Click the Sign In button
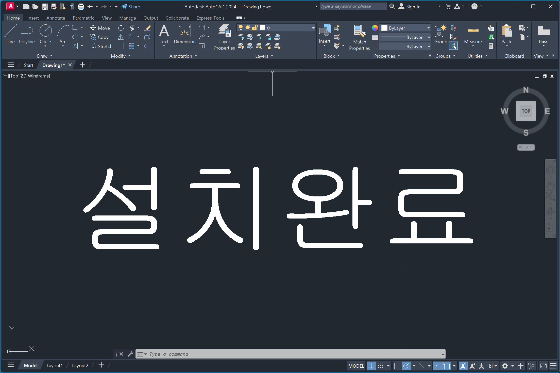Screen dimensions: 560x373 pyautogui.click(x=410, y=7)
